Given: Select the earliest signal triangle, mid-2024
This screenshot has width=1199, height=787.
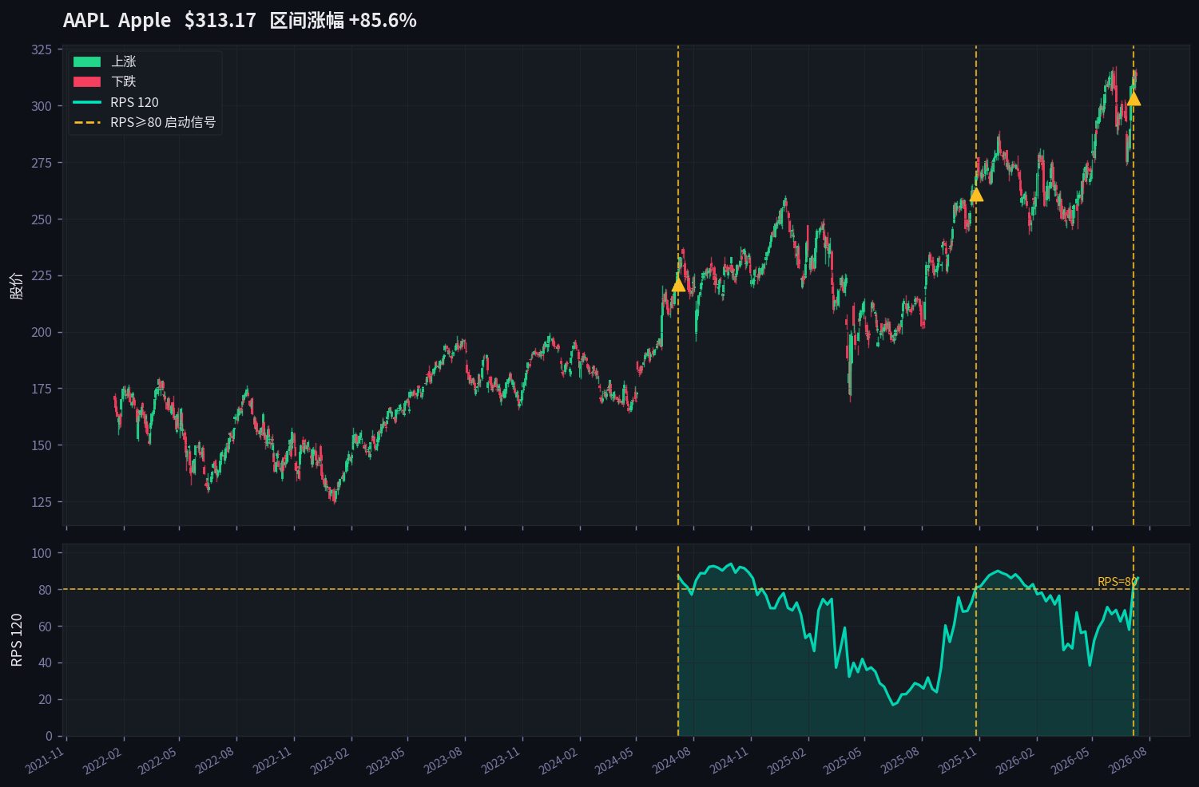Looking at the screenshot, I should point(678,285).
